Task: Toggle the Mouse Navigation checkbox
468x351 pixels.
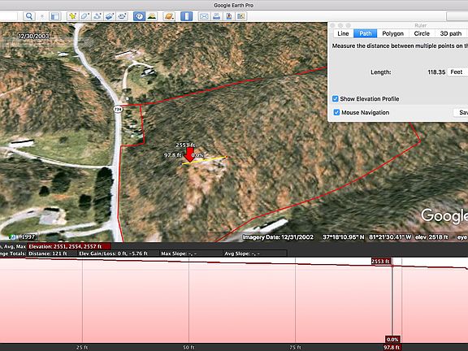Action: tap(336, 112)
